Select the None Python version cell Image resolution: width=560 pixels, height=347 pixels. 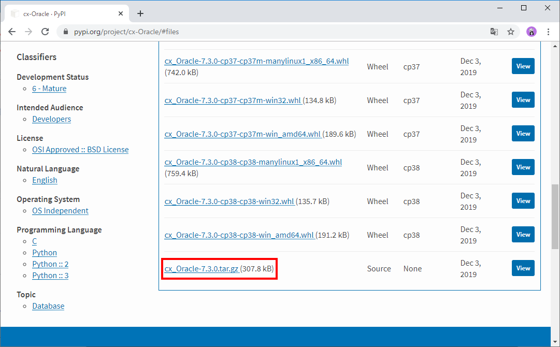[x=412, y=269]
